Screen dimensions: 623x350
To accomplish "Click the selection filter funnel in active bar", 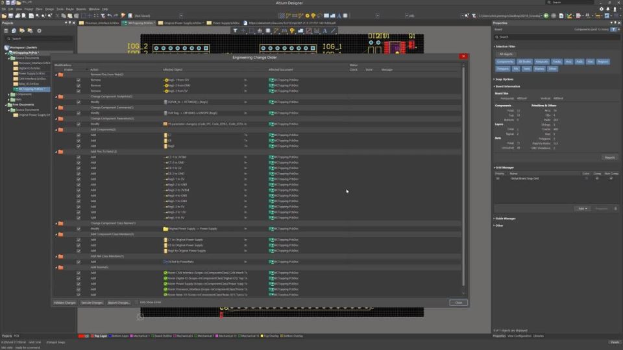I will [x=235, y=30].
